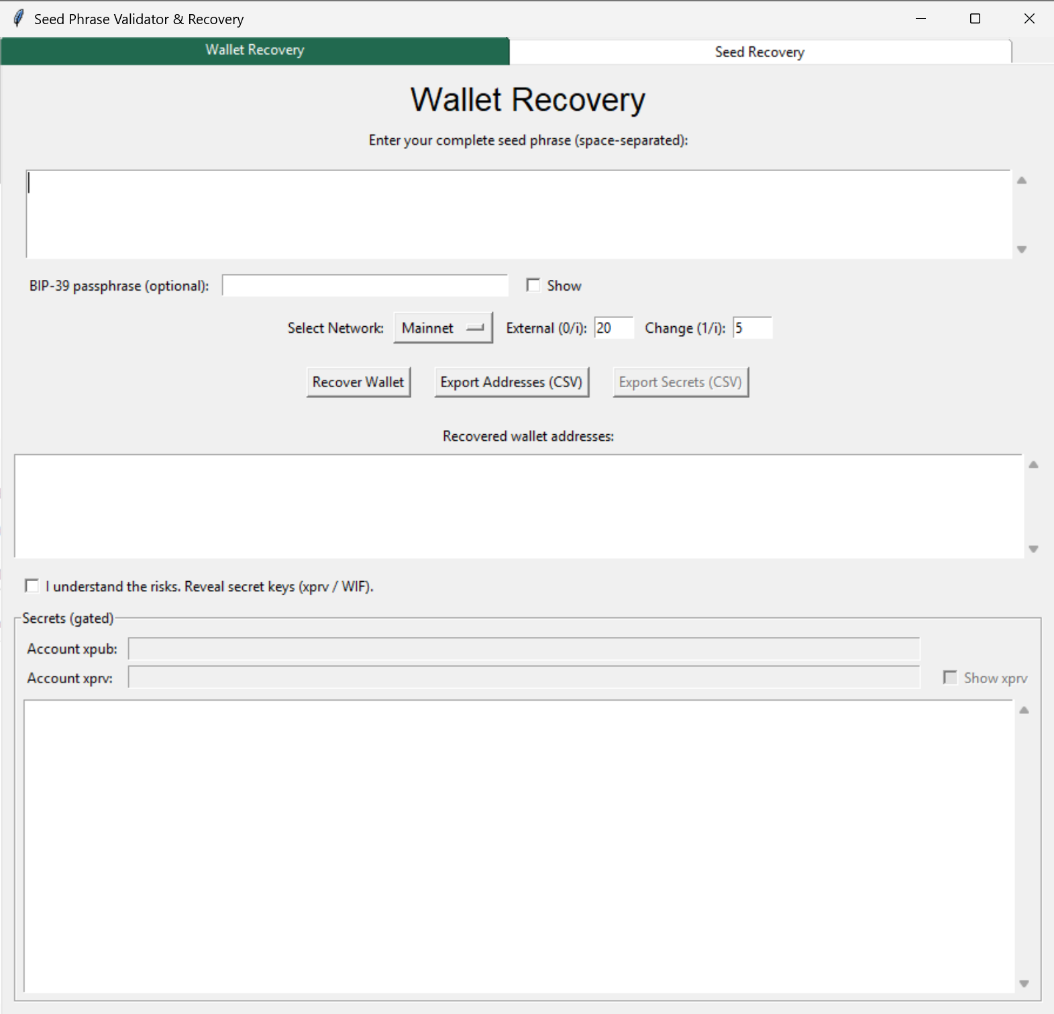Click seed phrase box's scroll down arrow
Image resolution: width=1054 pixels, height=1014 pixels.
point(1022,250)
